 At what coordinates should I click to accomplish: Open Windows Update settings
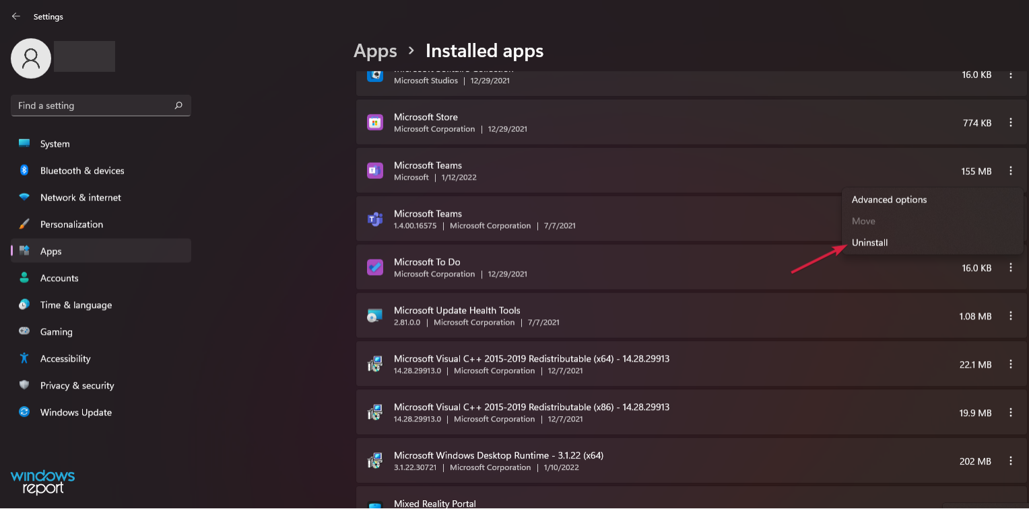pos(101,412)
